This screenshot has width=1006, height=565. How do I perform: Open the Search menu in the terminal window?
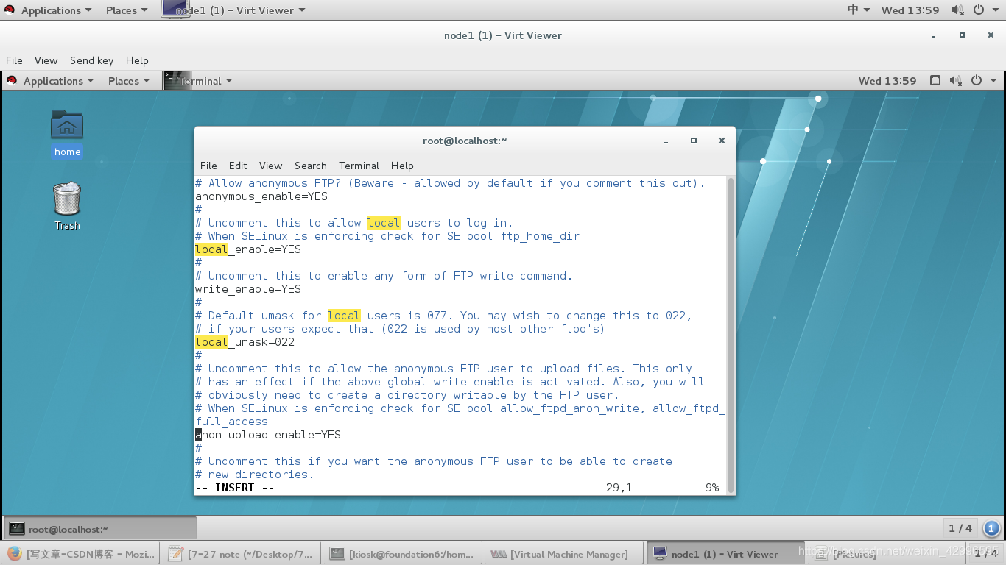click(310, 166)
